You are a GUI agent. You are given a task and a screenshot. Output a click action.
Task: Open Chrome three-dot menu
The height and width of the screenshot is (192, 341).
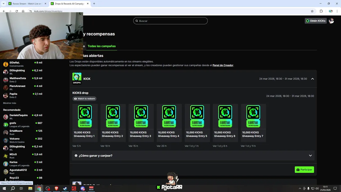pyautogui.click(x=337, y=11)
